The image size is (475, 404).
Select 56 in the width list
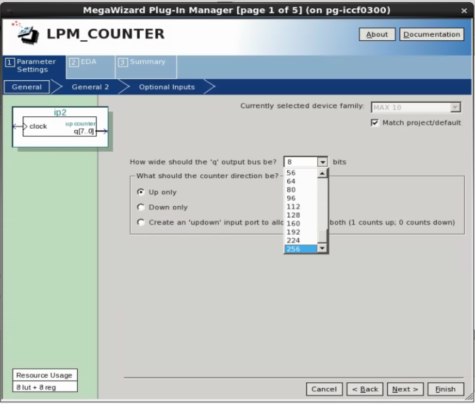coord(300,173)
